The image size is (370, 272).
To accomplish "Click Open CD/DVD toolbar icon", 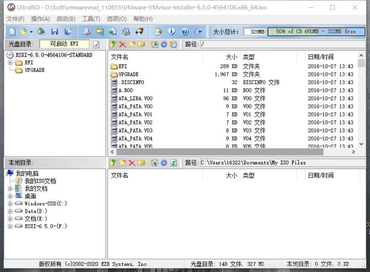I will (x=41, y=32).
